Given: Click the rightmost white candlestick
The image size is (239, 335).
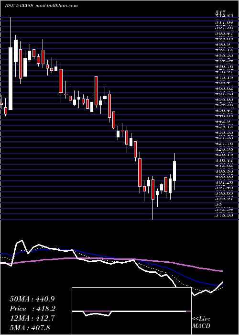Looking at the screenshot, I should coord(174,171).
